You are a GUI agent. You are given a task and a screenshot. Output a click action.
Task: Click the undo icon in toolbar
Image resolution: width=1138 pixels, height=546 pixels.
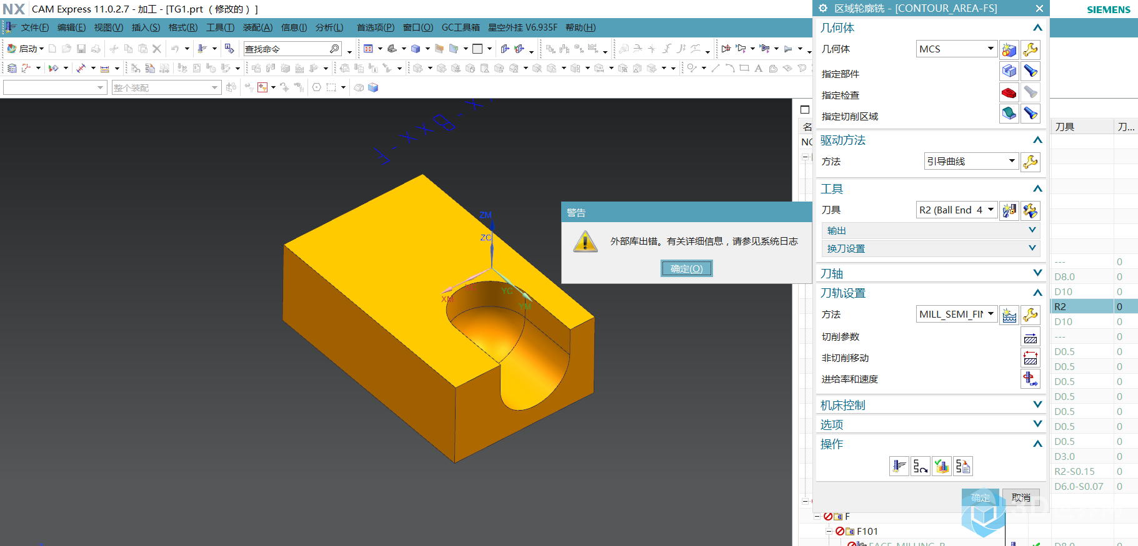(x=175, y=49)
